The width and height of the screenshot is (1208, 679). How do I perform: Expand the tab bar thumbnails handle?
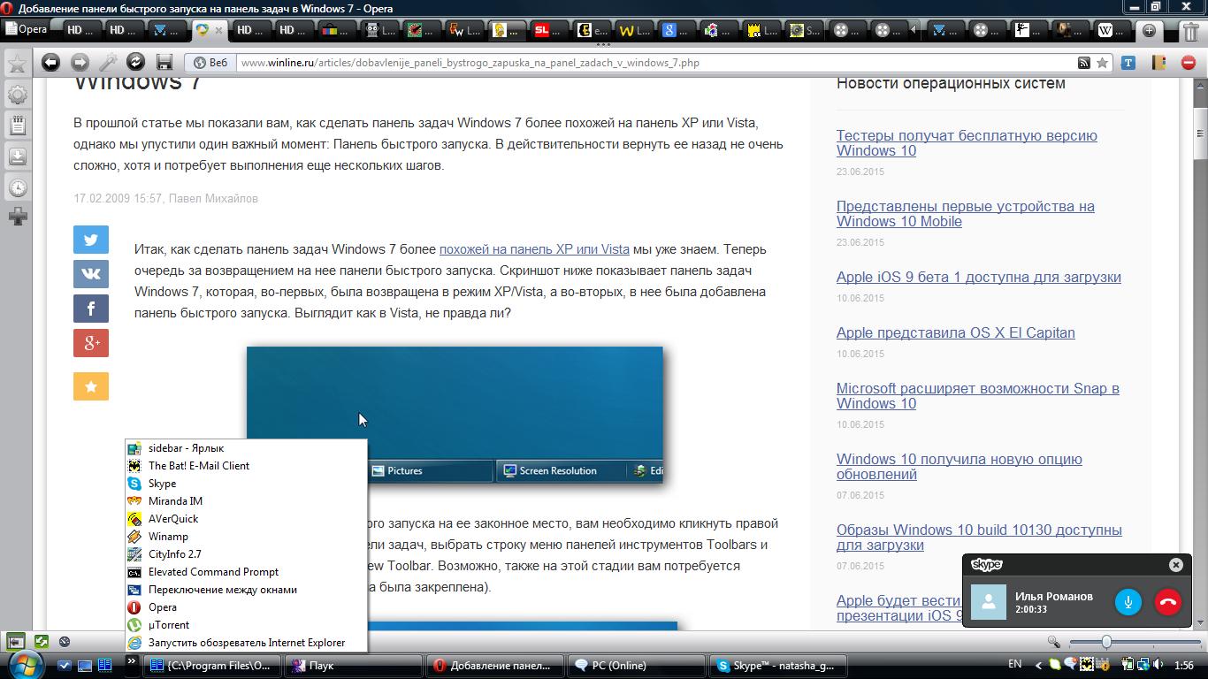tap(604, 43)
